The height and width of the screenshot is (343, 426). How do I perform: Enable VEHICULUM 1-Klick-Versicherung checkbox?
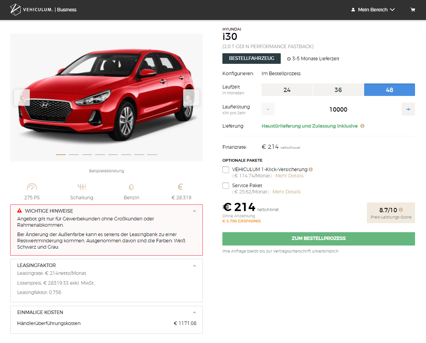[226, 170]
